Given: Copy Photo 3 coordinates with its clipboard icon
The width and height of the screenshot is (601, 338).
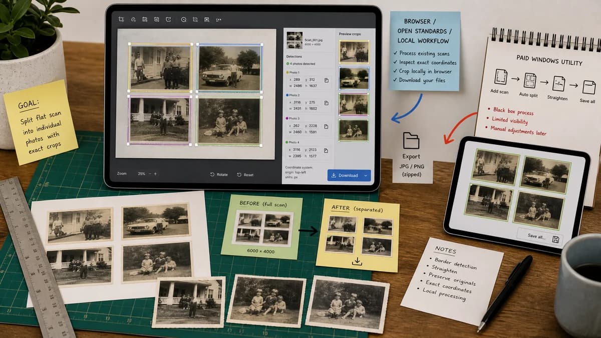Looking at the screenshot, I should [x=326, y=127].
